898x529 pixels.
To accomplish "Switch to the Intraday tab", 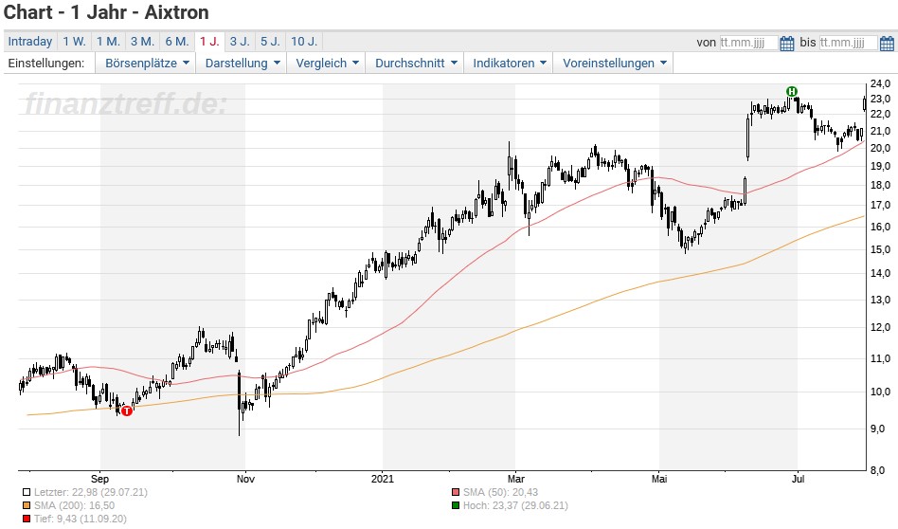I will (29, 42).
